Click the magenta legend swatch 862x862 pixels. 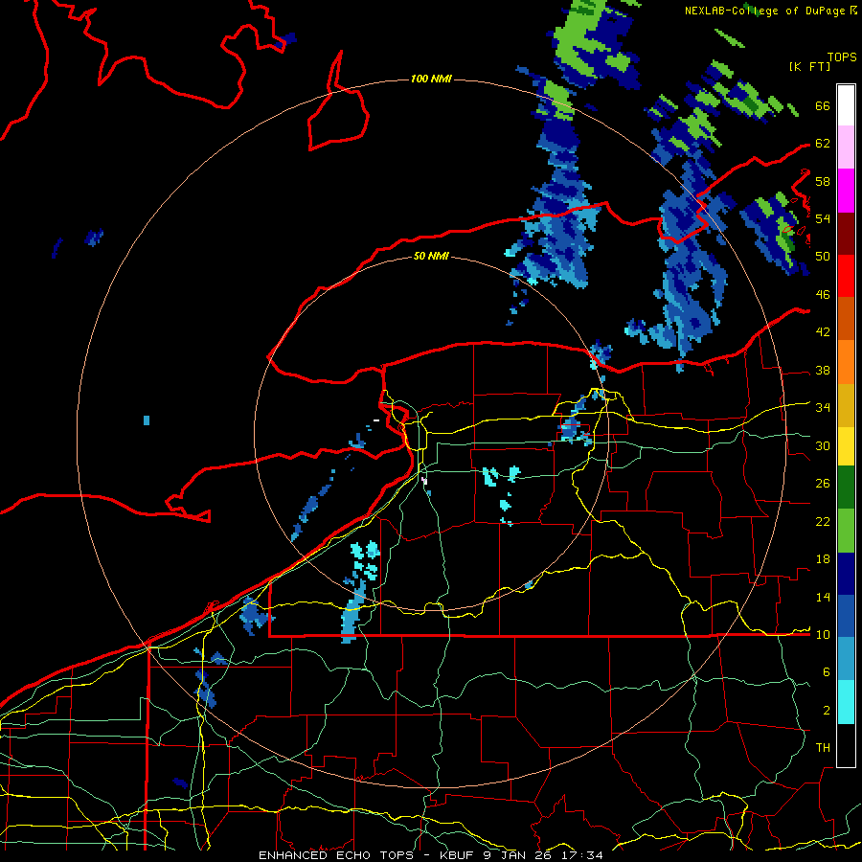(846, 191)
